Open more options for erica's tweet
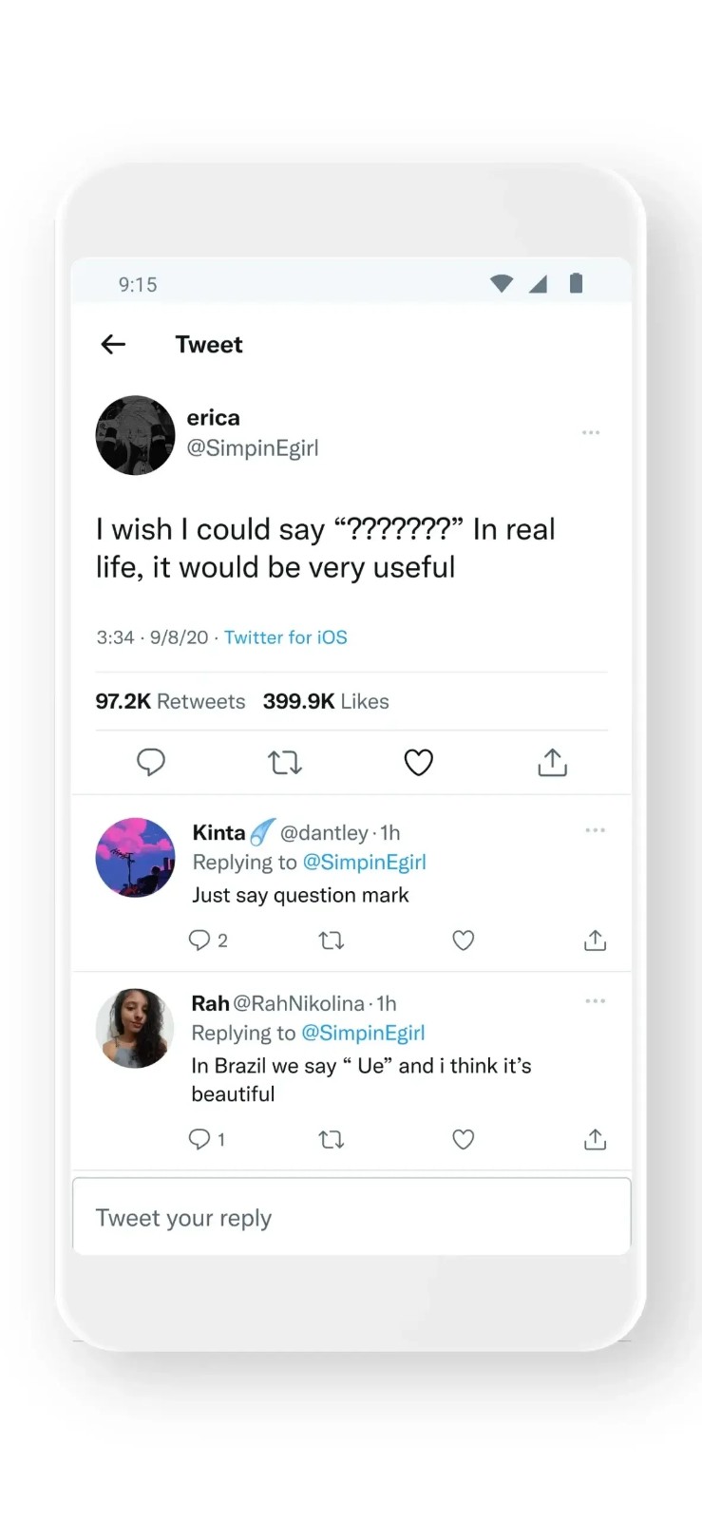 coord(591,432)
